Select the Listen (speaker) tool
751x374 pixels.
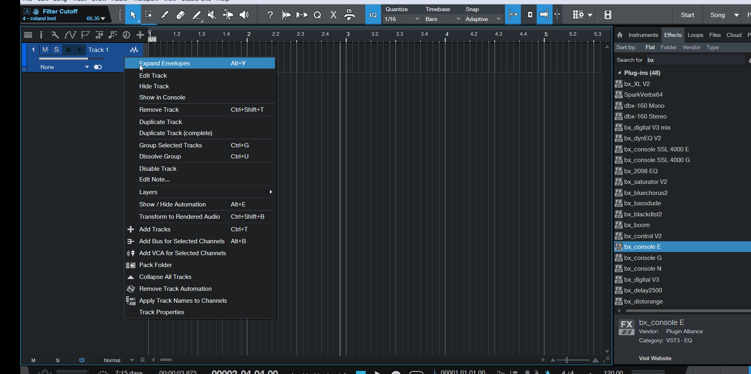[x=244, y=15]
